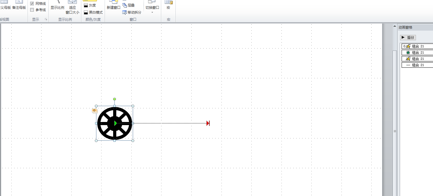
Task: Click the green rotation handle above the wheel
Action: (x=115, y=99)
